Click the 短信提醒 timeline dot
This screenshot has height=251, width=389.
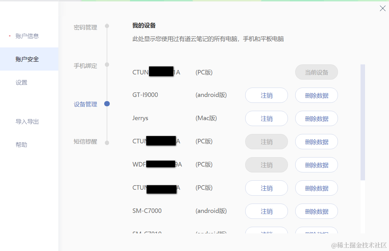[107, 143]
